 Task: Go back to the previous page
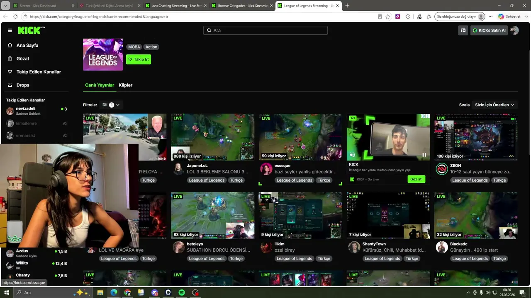(5, 17)
